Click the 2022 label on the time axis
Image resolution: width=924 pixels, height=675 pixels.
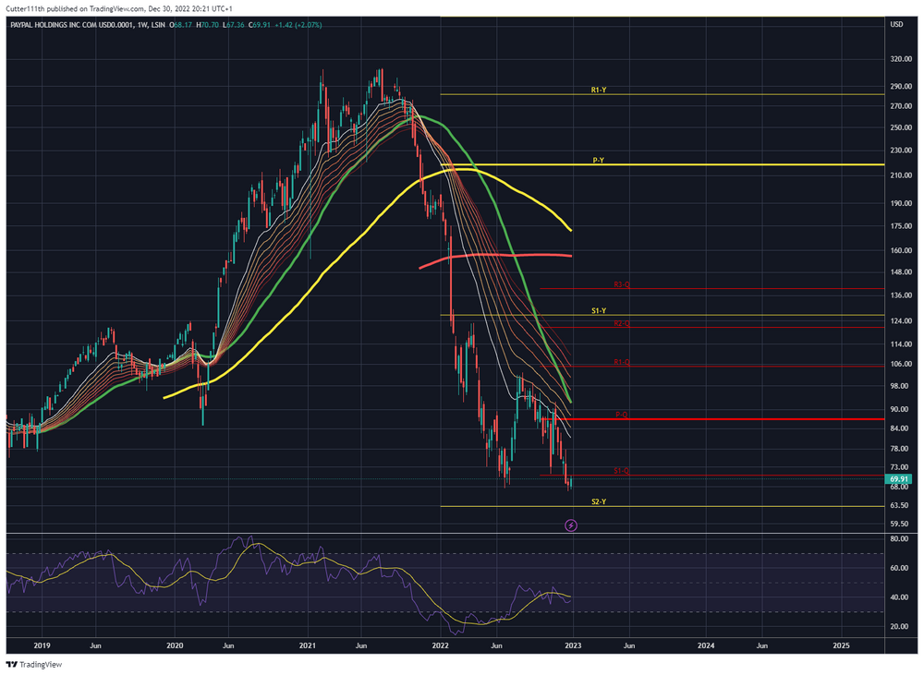coord(440,645)
